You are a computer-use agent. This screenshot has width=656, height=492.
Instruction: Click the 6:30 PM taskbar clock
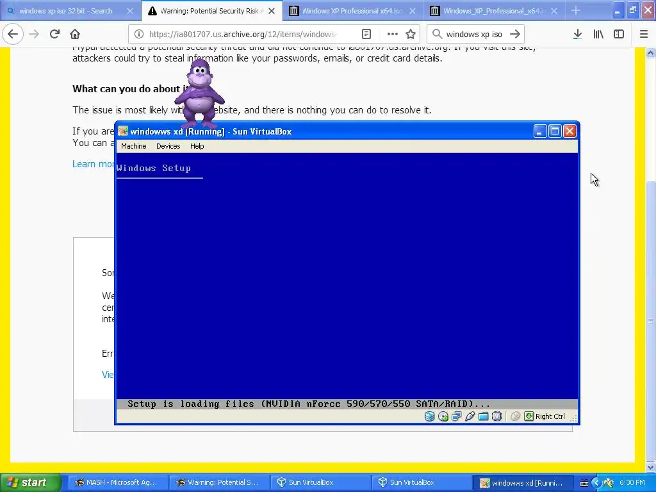pos(632,483)
